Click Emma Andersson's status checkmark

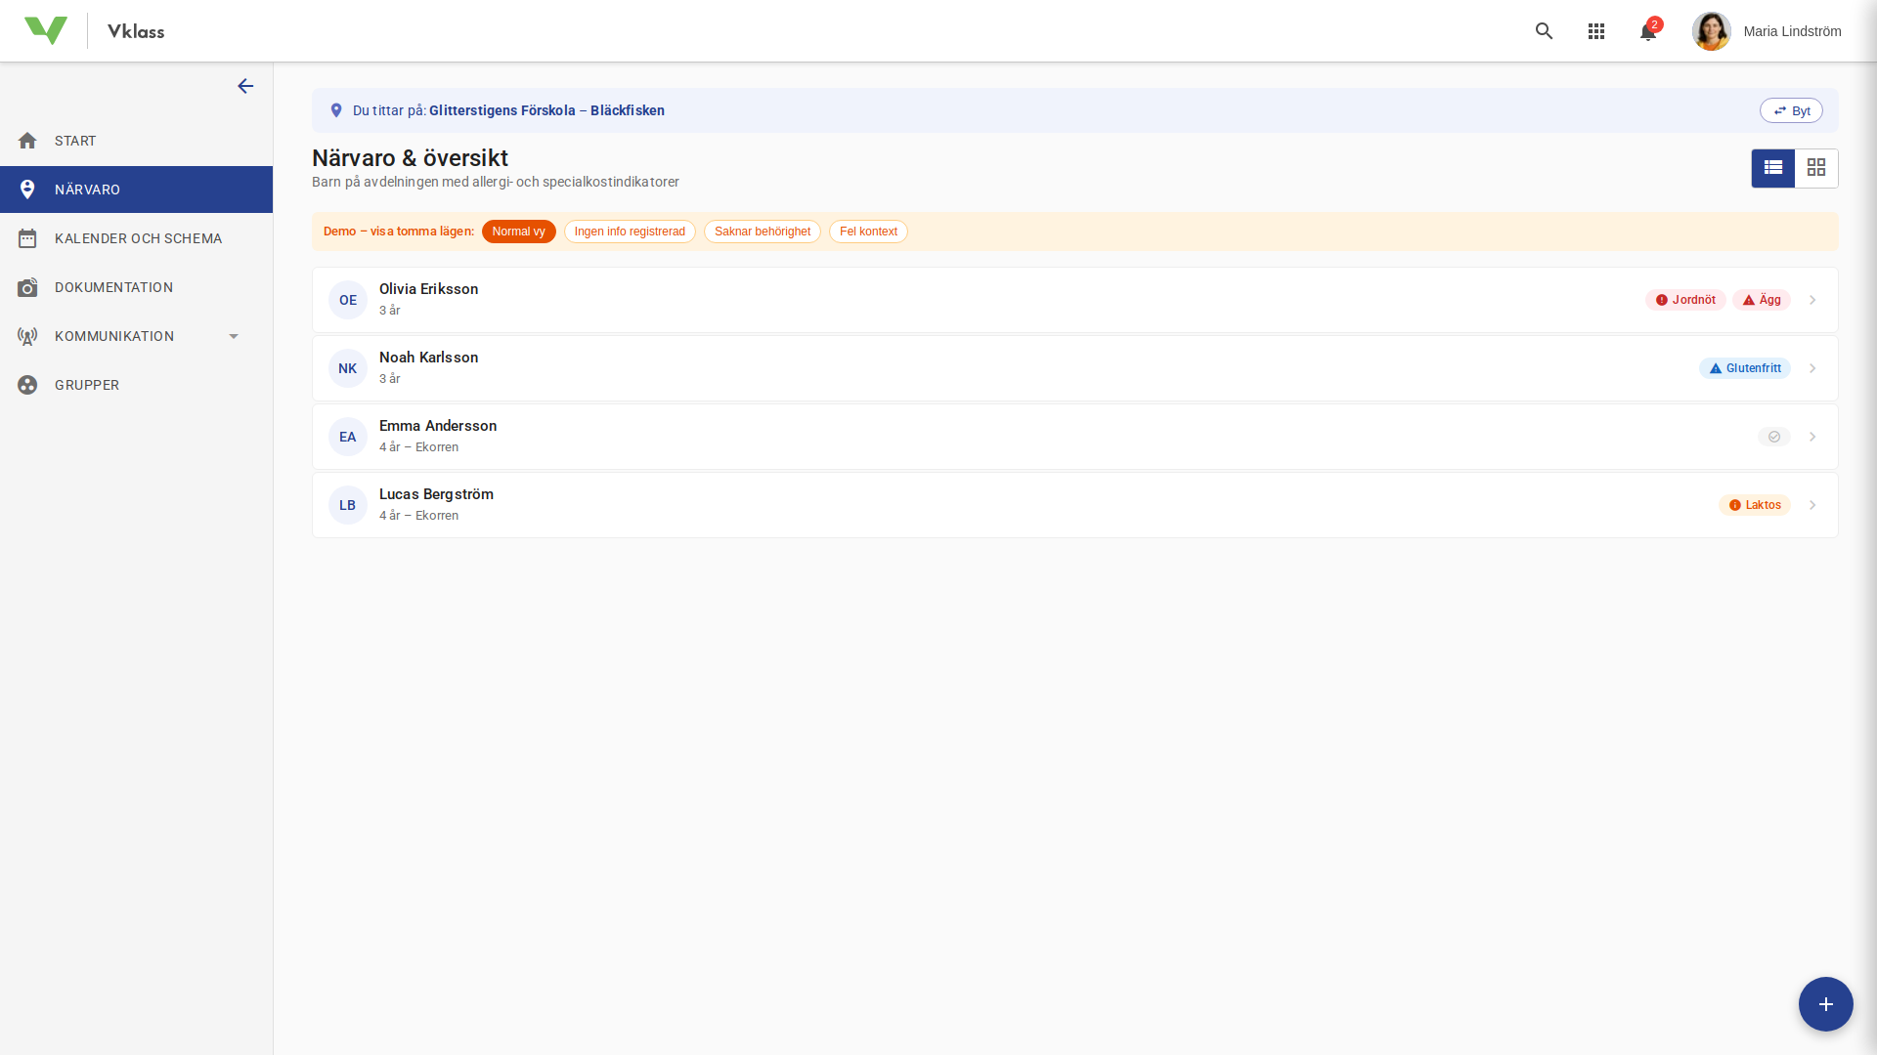click(1774, 437)
